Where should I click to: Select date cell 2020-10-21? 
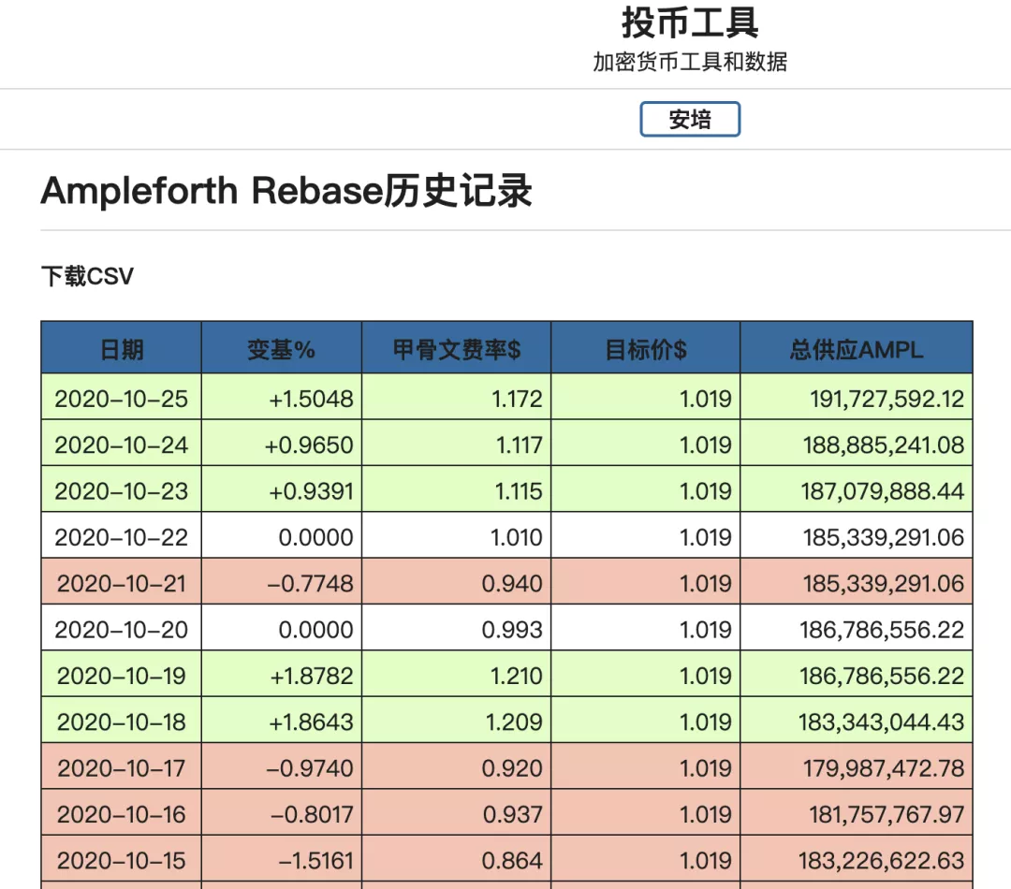tap(121, 583)
